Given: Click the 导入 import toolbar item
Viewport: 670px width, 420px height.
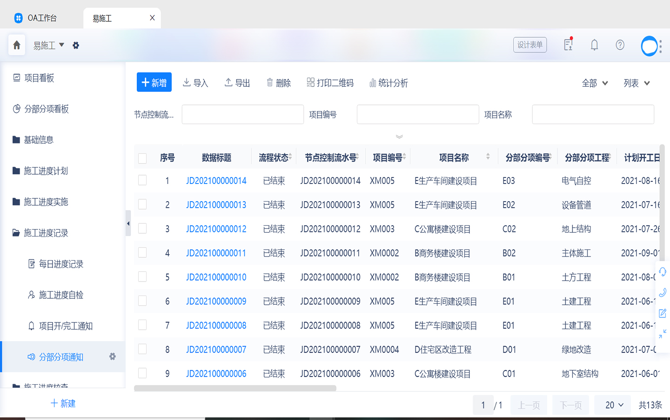Looking at the screenshot, I should click(195, 83).
